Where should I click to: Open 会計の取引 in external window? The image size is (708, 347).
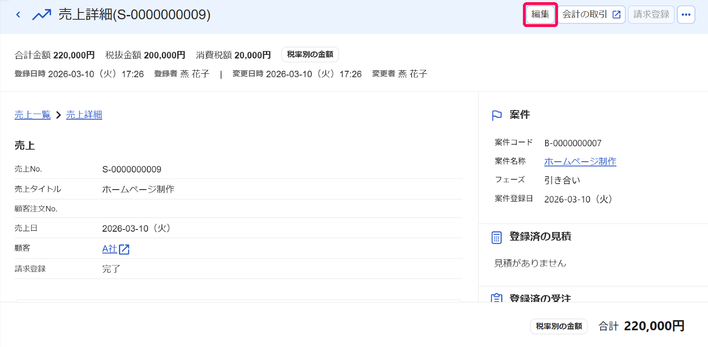click(x=591, y=15)
